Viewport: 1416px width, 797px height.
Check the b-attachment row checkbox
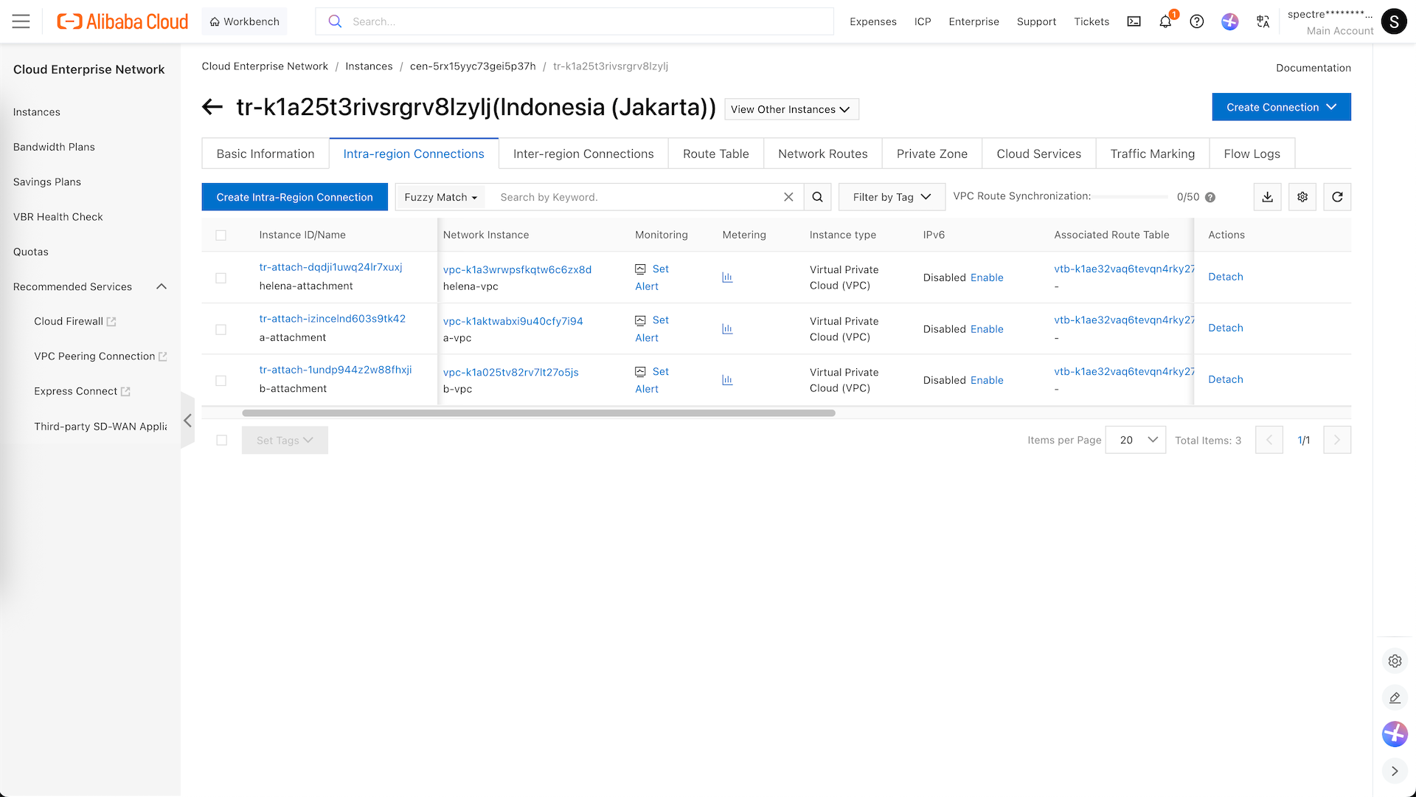click(x=221, y=381)
